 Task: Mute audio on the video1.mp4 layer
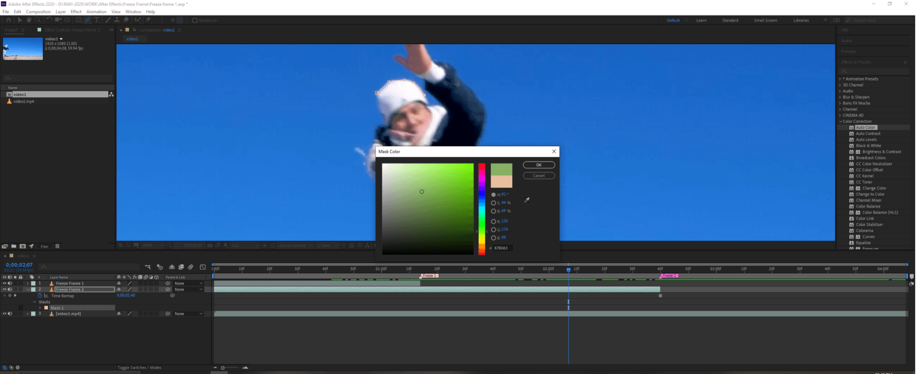[10, 313]
